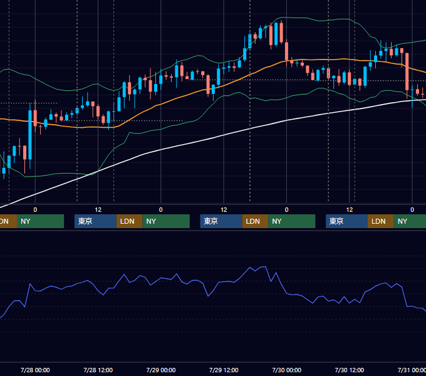This screenshot has width=426, height=376.
Task: Click hour label 0 above 7/28 00:00
Action: tap(35, 210)
